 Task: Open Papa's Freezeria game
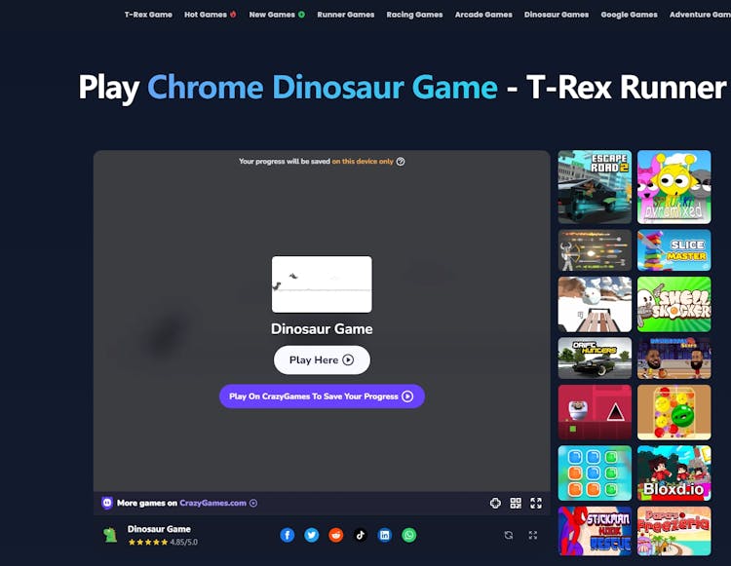pos(674,531)
